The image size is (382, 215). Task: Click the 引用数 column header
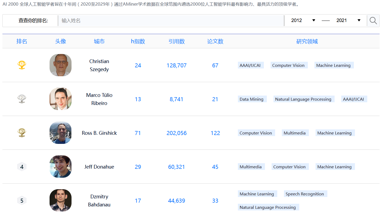tap(177, 41)
